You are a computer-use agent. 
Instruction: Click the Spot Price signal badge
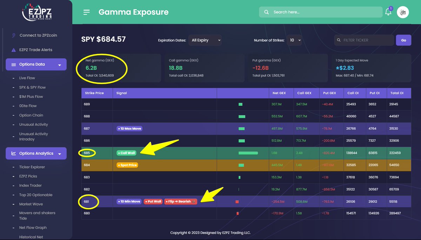127,165
